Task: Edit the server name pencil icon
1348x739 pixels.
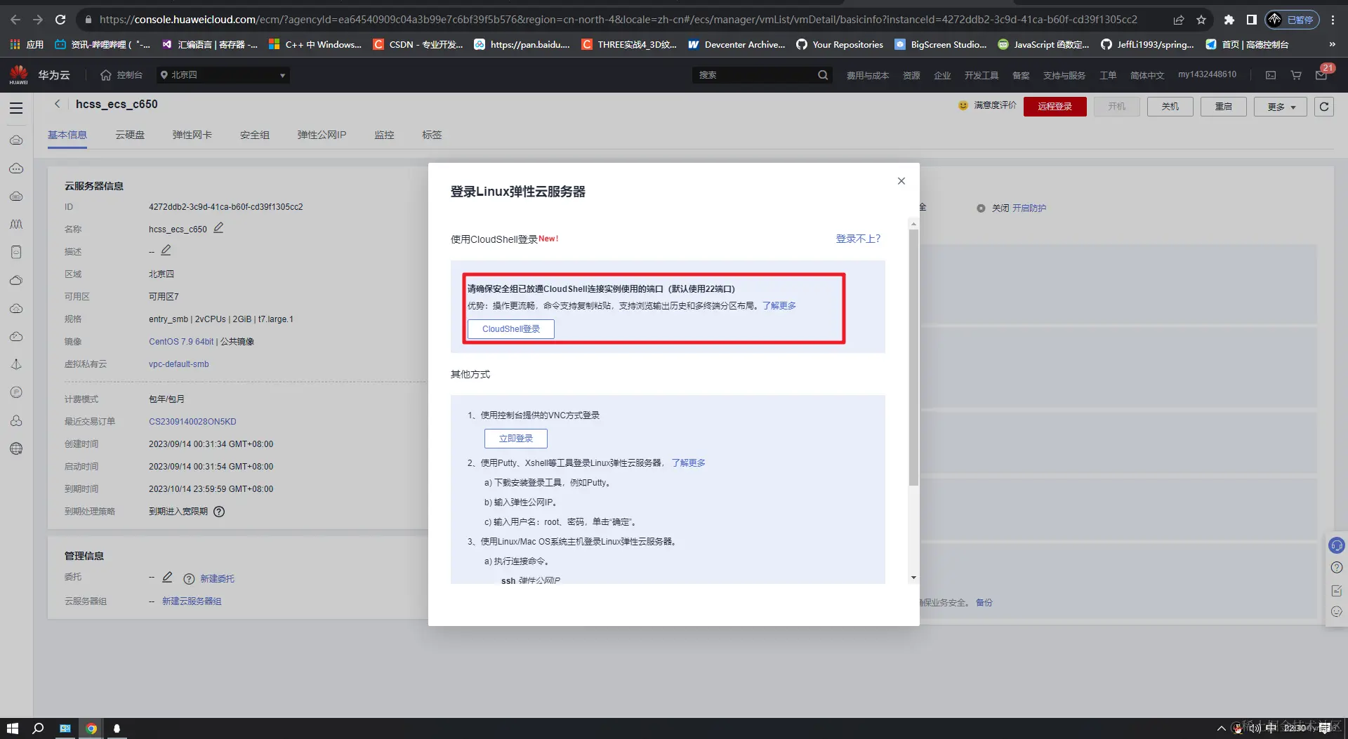Action: coord(218,228)
